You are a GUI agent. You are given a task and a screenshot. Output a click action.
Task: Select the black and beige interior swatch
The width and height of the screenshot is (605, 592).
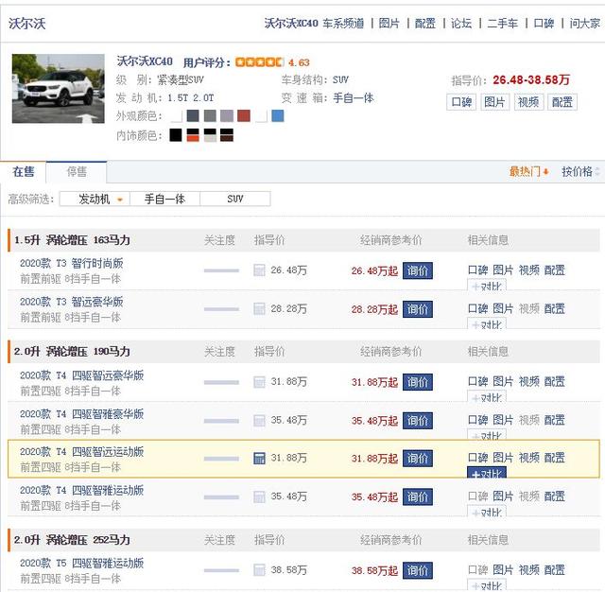point(210,135)
